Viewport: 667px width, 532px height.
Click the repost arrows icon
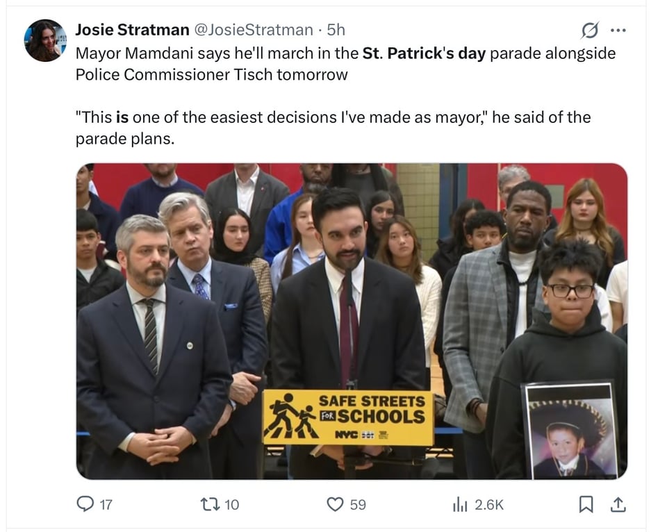click(x=210, y=504)
